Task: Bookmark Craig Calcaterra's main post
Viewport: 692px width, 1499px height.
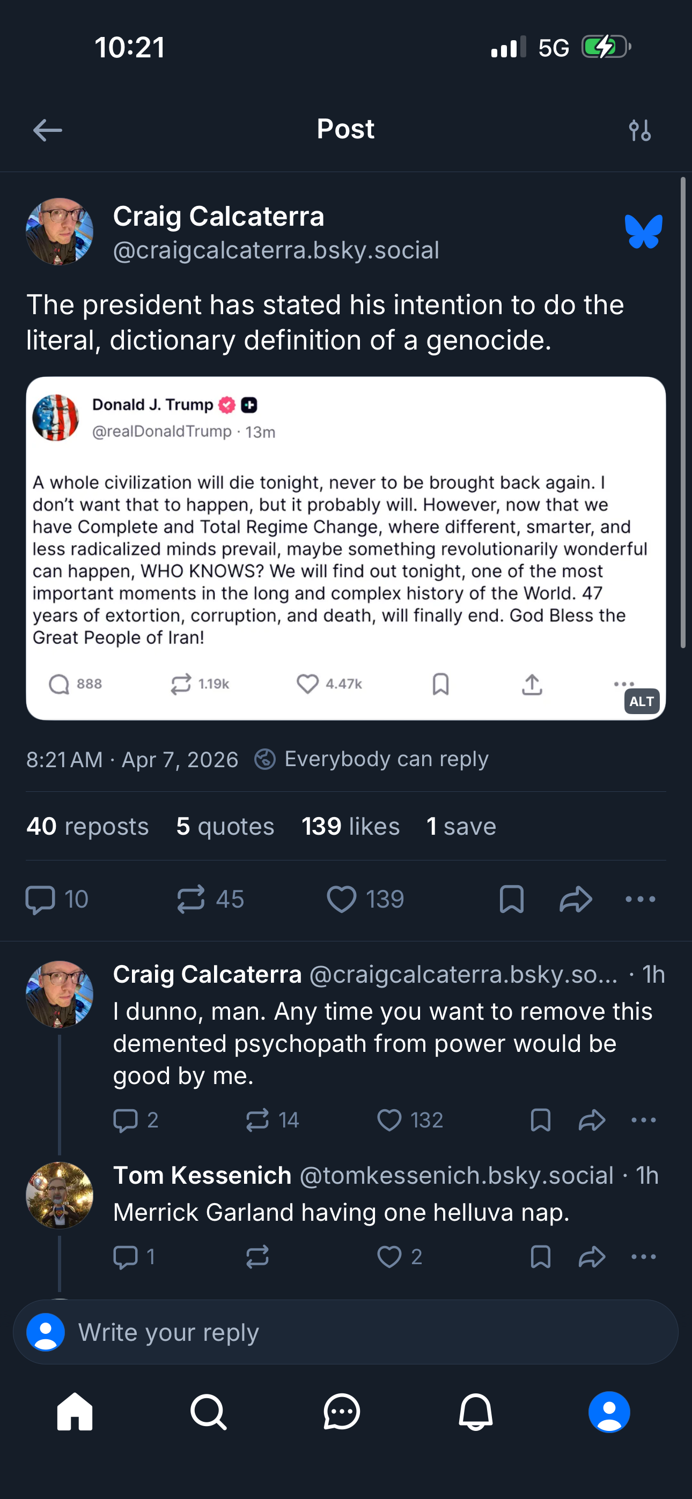Action: (511, 899)
